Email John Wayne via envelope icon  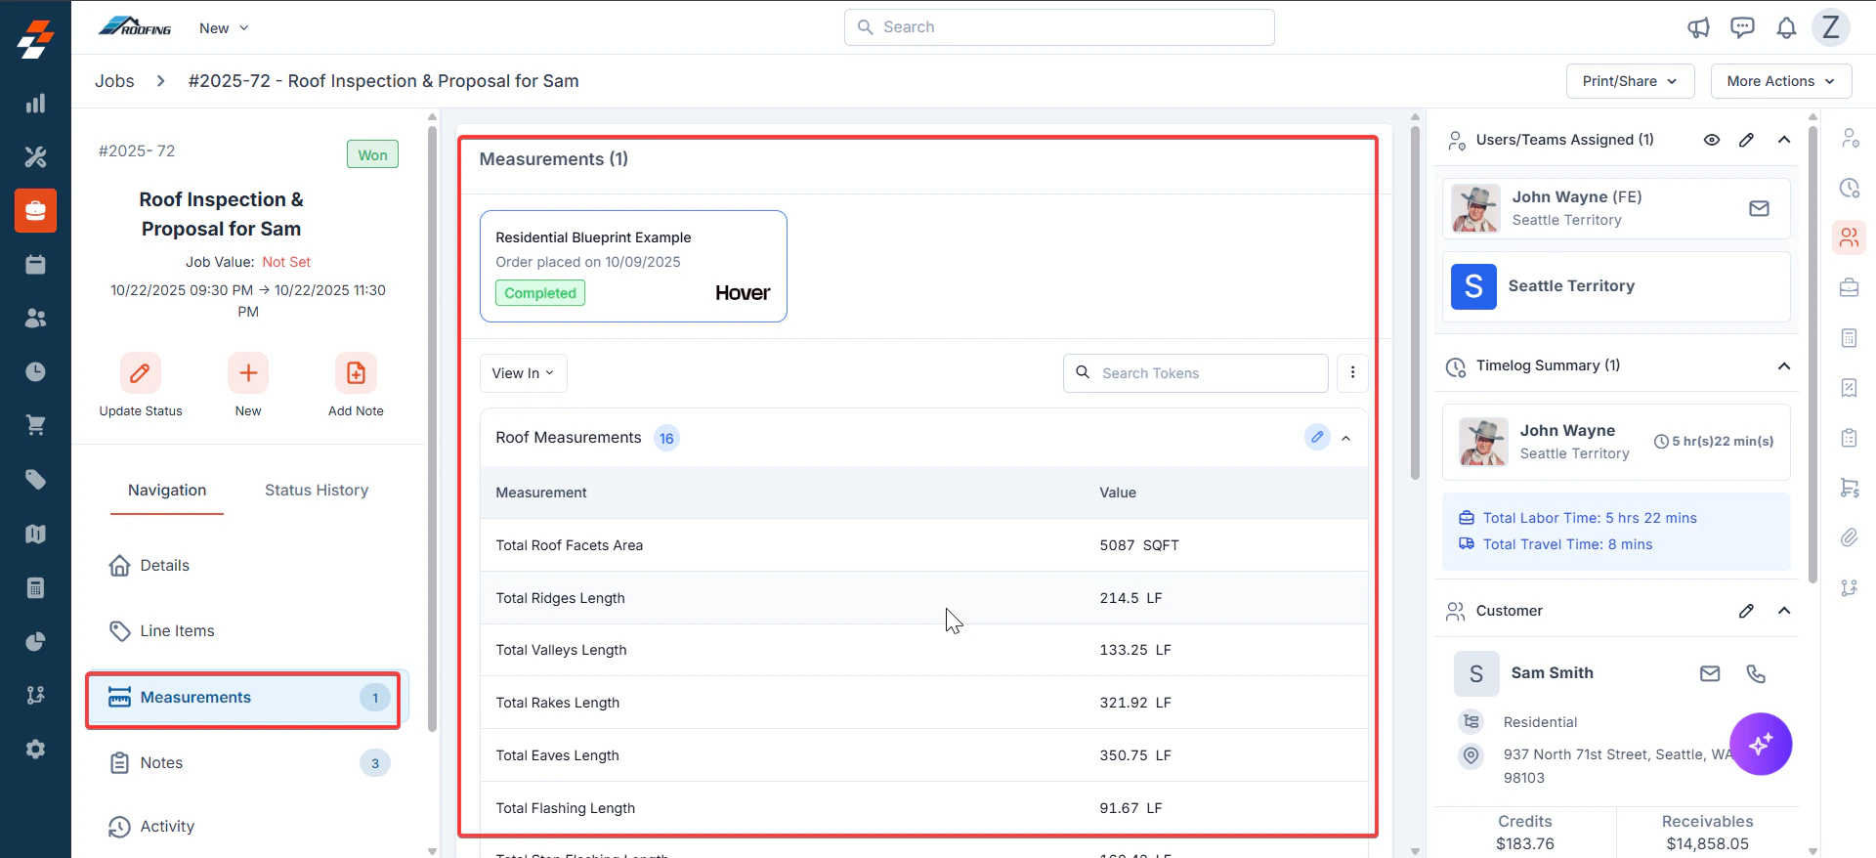[1759, 208]
